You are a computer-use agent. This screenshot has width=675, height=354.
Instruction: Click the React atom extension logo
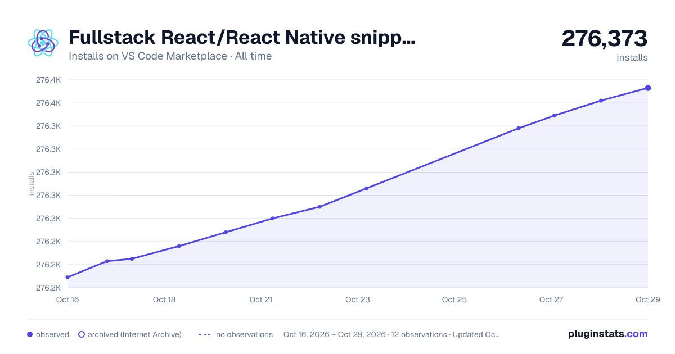coord(43,43)
